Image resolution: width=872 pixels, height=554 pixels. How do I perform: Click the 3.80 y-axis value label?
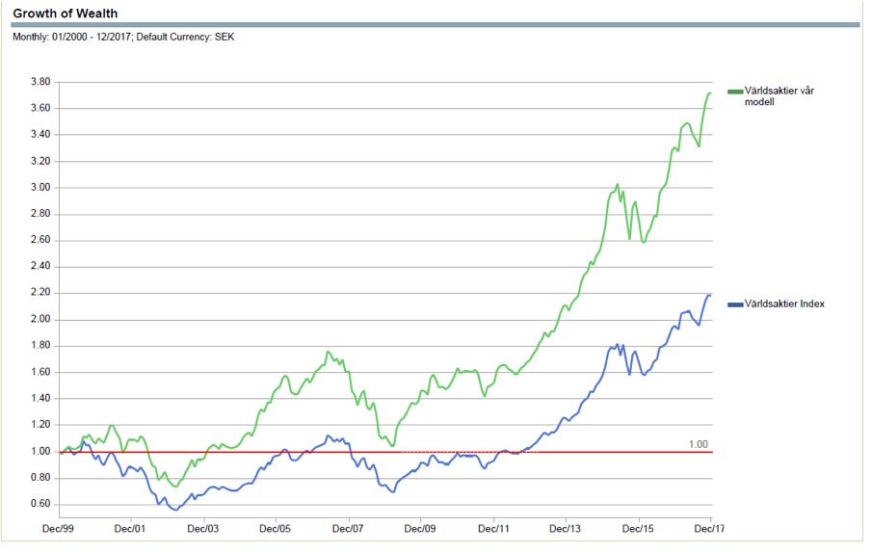[40, 82]
